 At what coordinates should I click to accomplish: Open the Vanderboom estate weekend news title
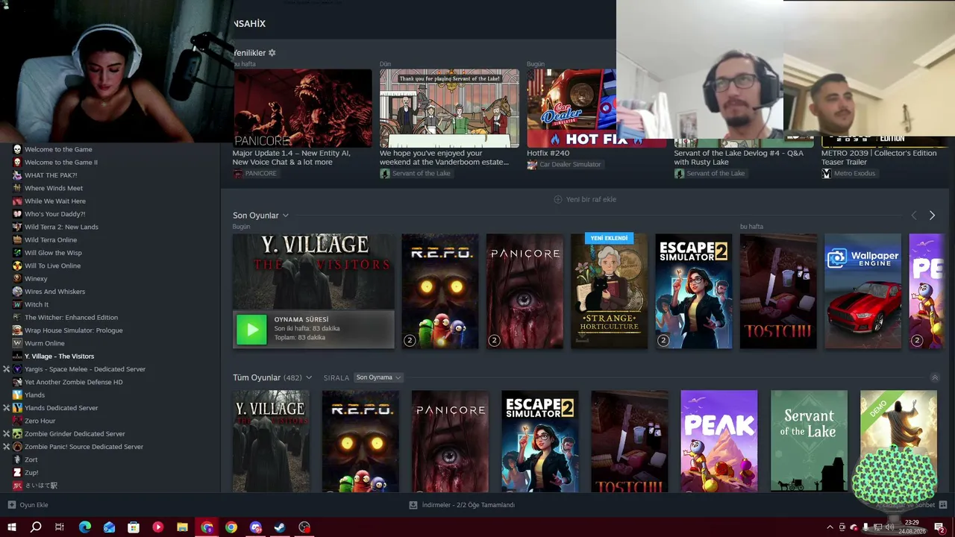tap(445, 157)
